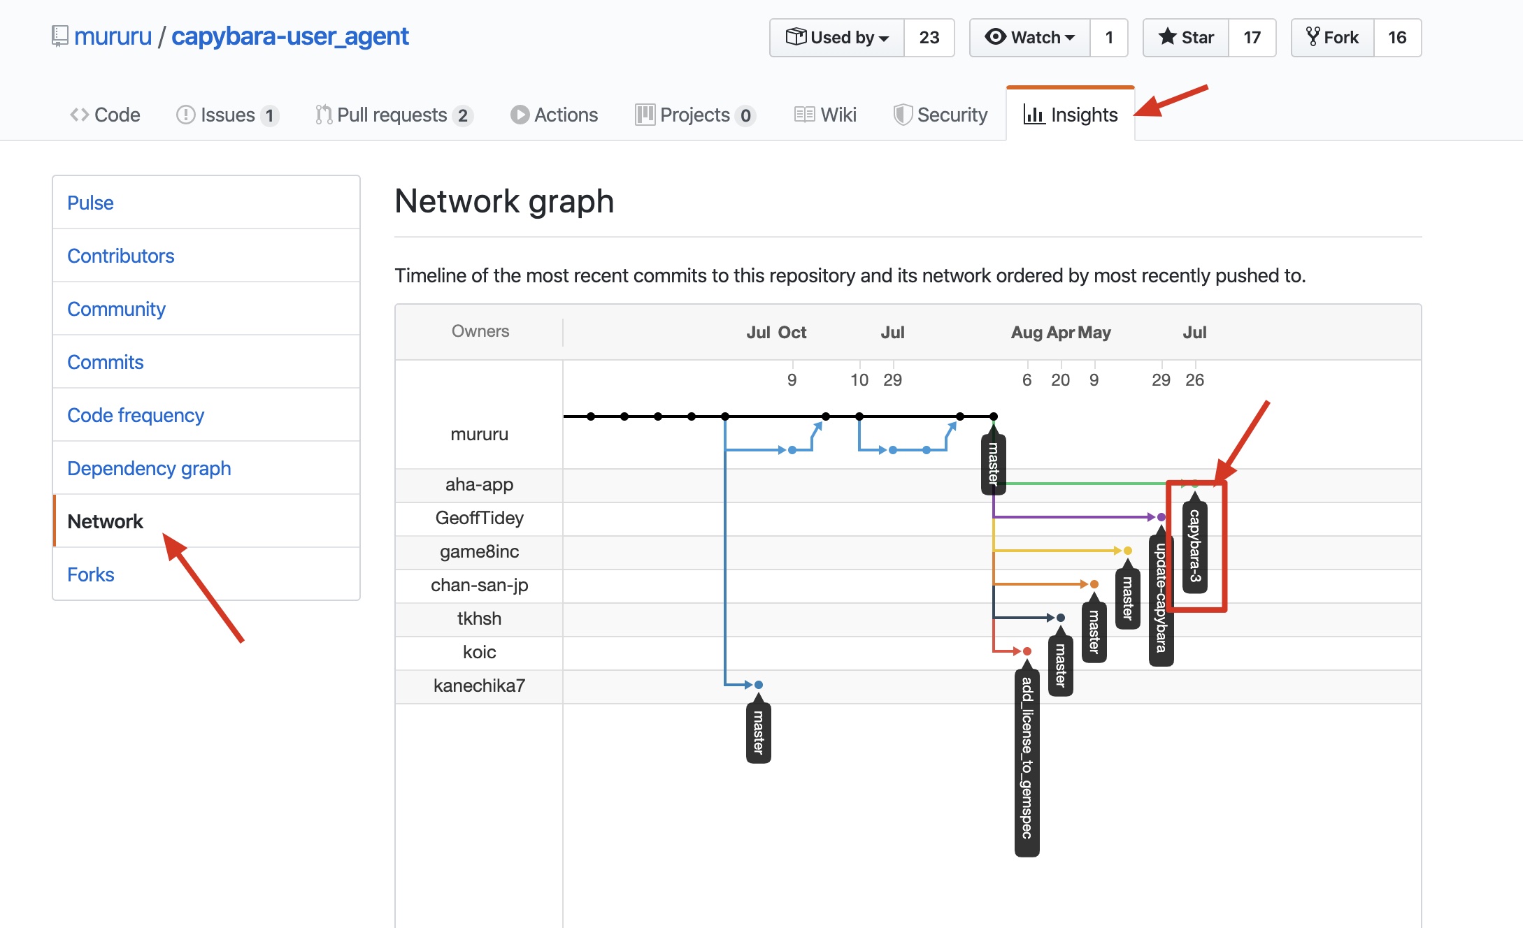Expand the Watch dropdown menu
Image resolution: width=1523 pixels, height=928 pixels.
(x=1029, y=38)
